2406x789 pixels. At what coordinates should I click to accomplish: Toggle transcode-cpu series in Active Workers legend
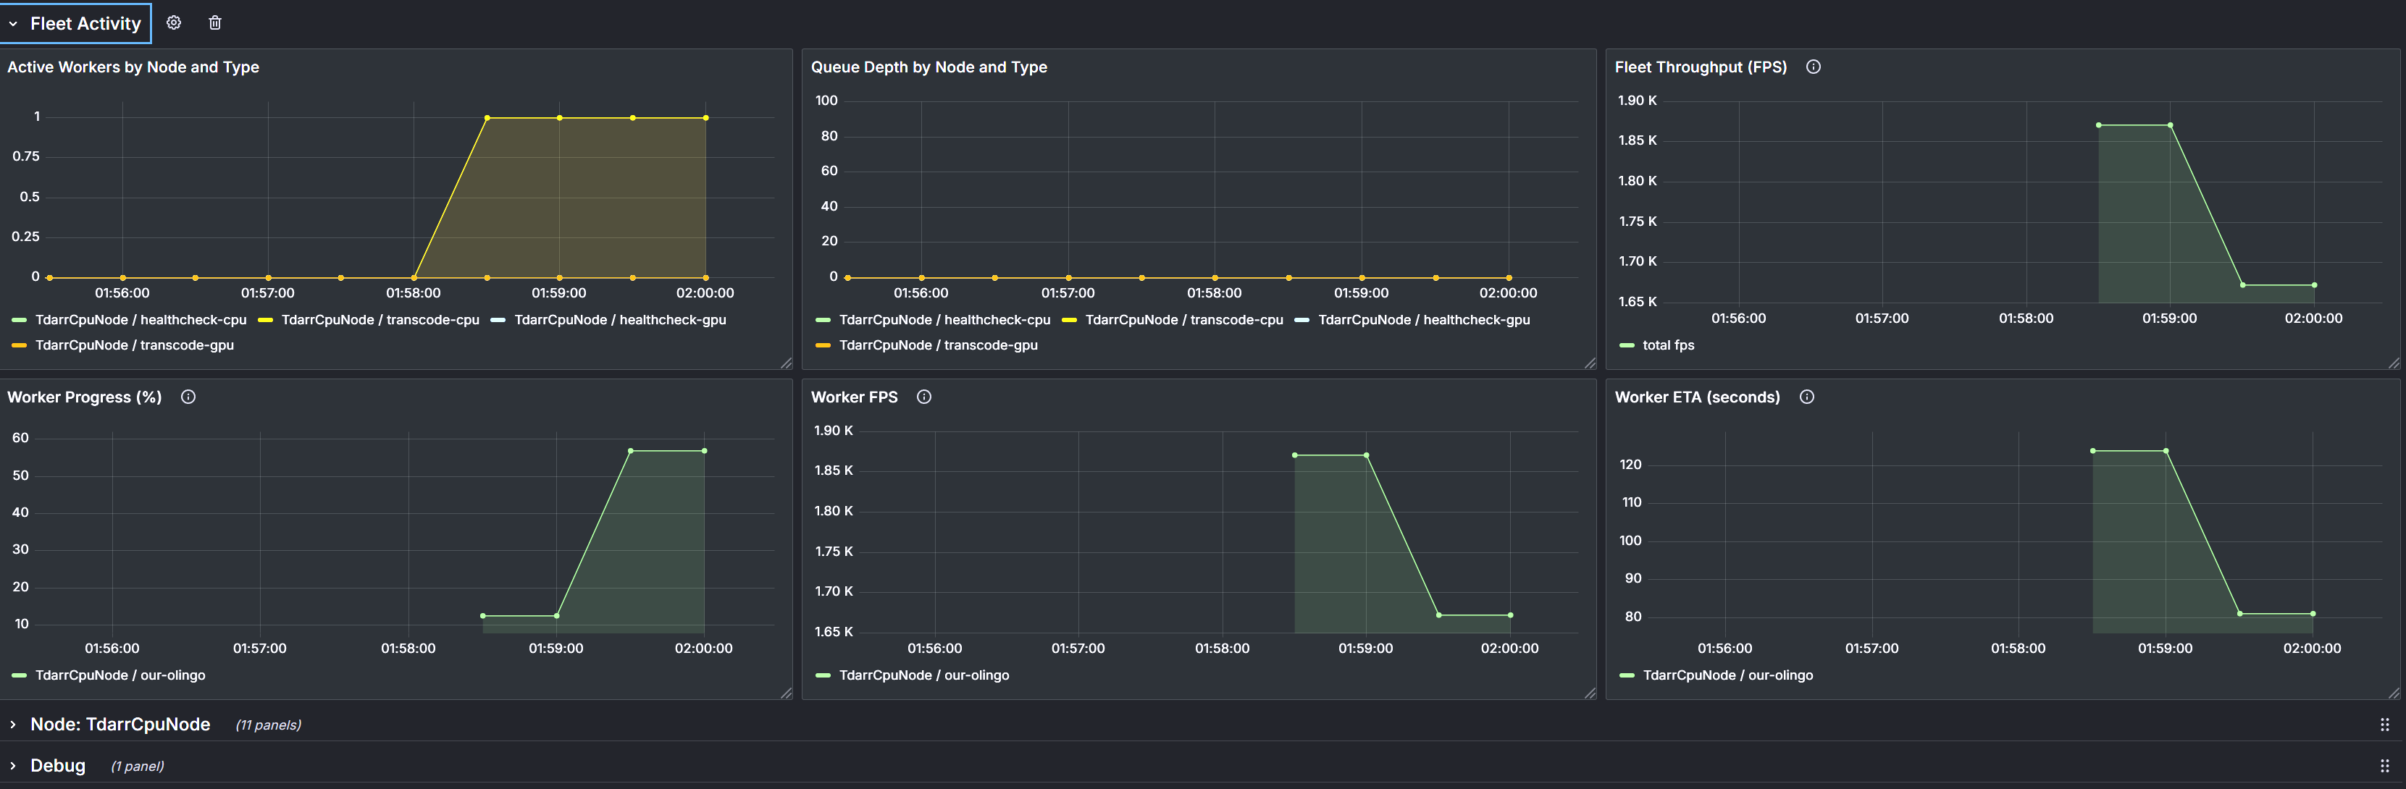[380, 319]
